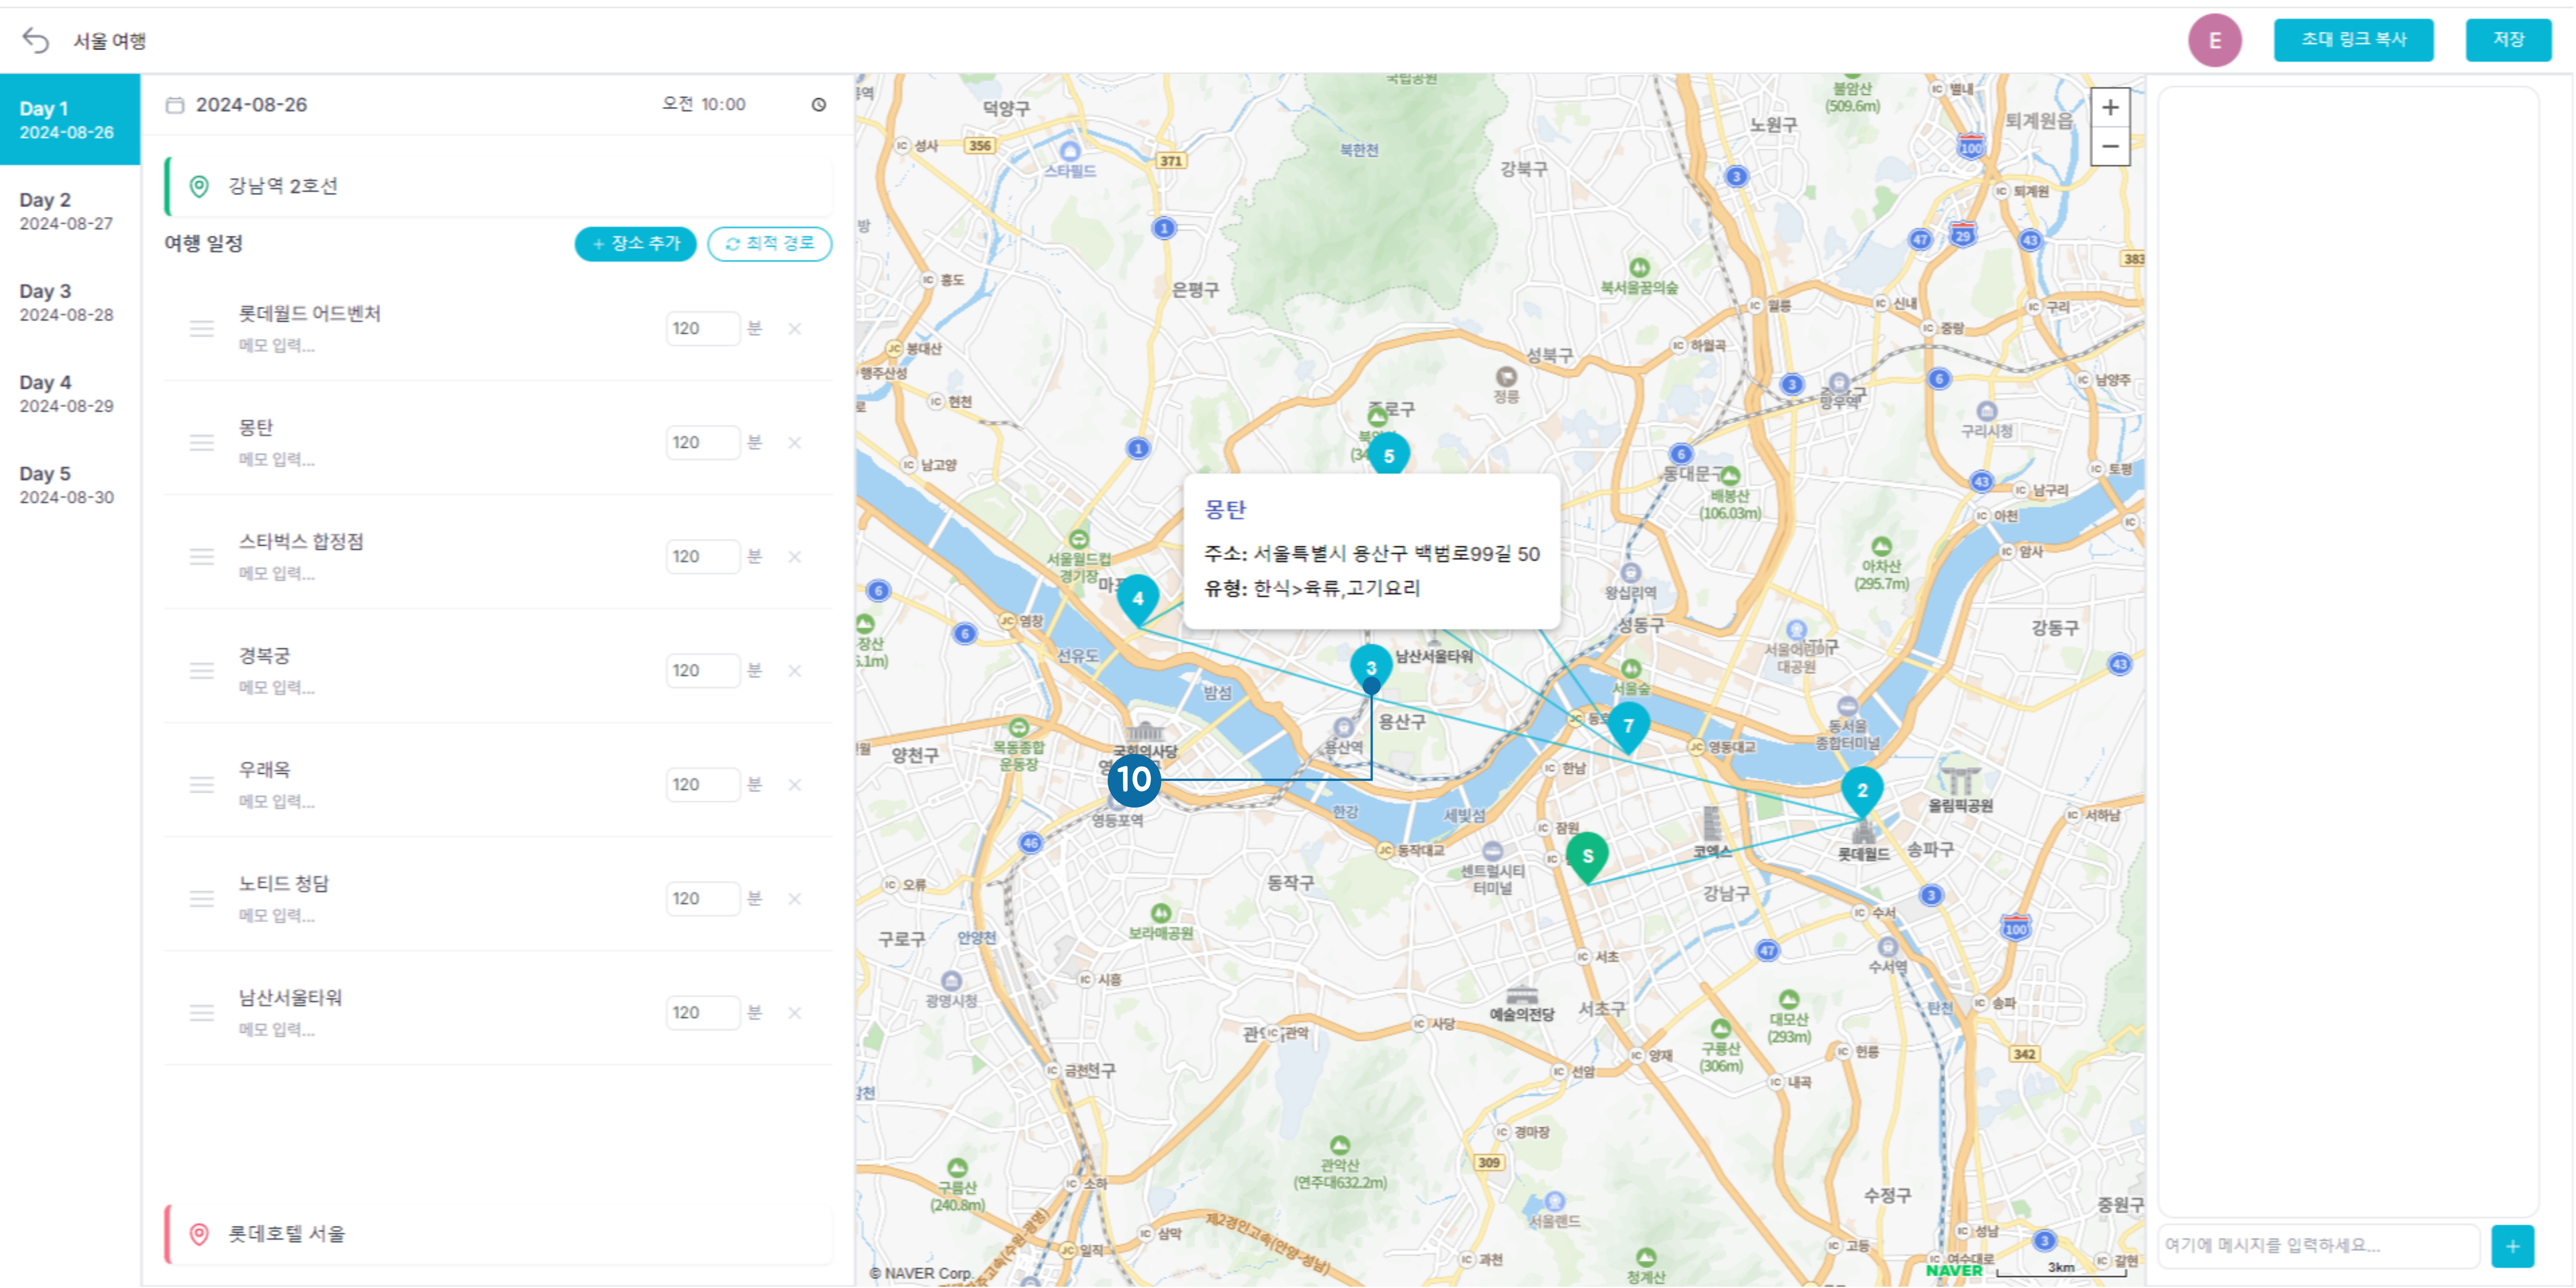Remove 몽탄 from the itinerary
The height and width of the screenshot is (1288, 2576).
point(795,443)
